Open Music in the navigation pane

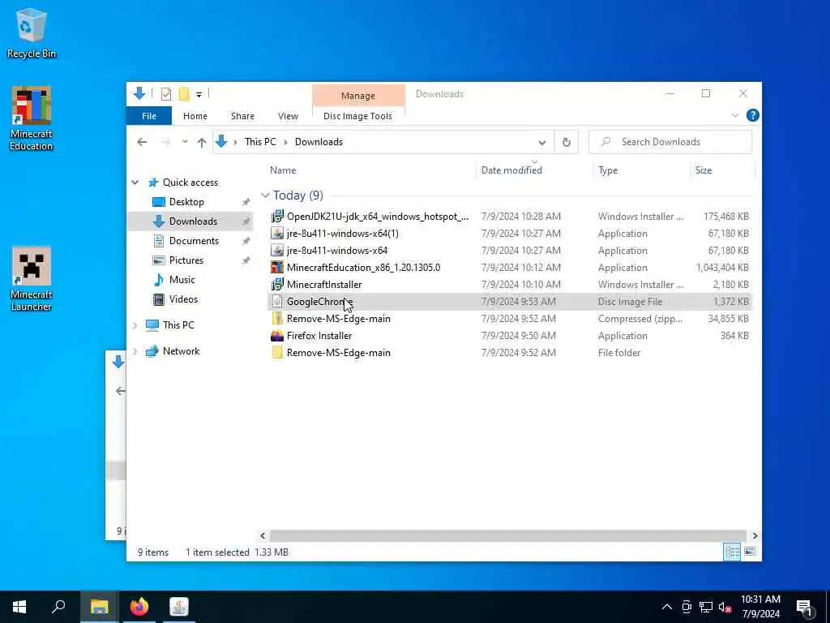[x=182, y=280]
